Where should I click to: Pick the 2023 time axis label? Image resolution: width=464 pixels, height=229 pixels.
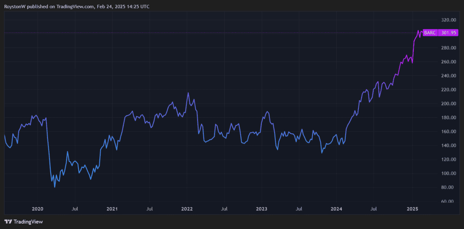pyautogui.click(x=262, y=209)
